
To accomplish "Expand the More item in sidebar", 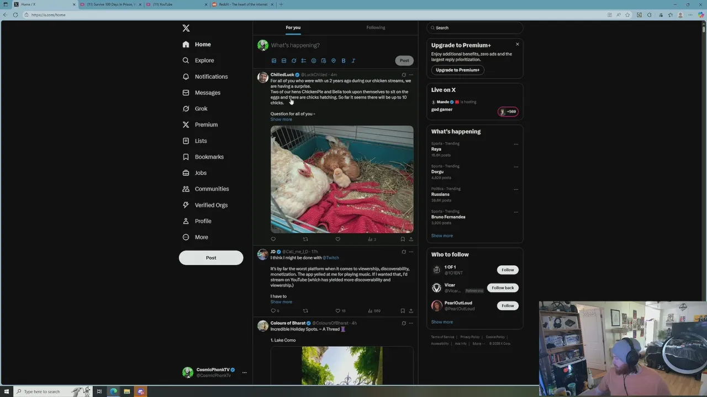I will (x=196, y=238).
